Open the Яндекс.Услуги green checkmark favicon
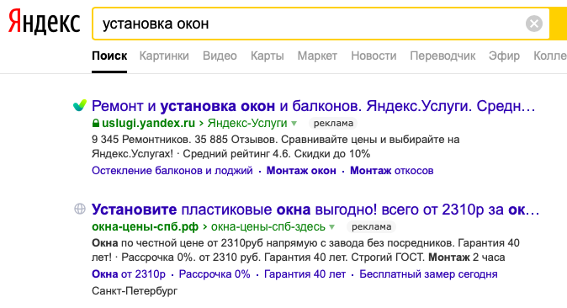 pos(80,105)
